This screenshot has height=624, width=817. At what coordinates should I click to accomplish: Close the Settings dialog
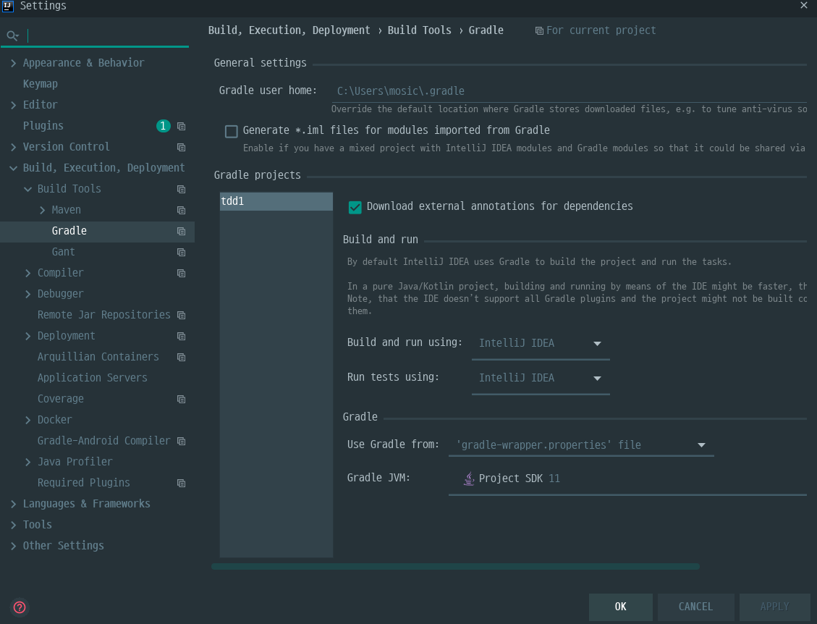[x=804, y=5]
